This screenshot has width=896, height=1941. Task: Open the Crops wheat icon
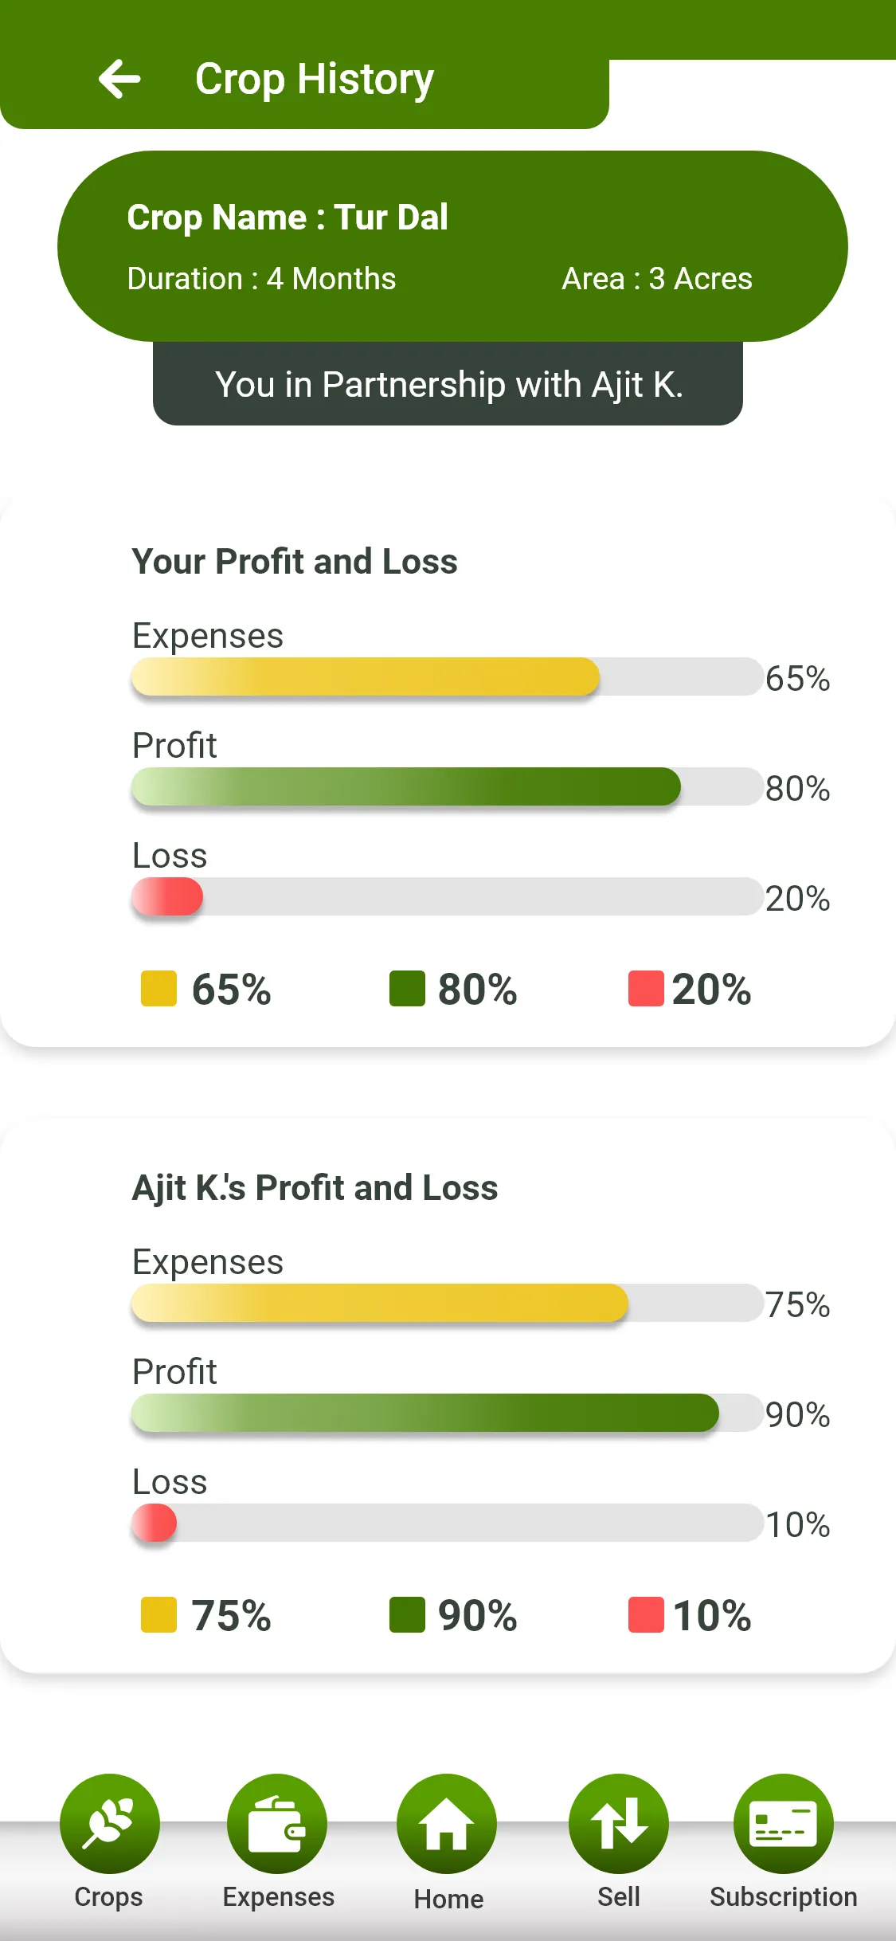click(110, 1823)
